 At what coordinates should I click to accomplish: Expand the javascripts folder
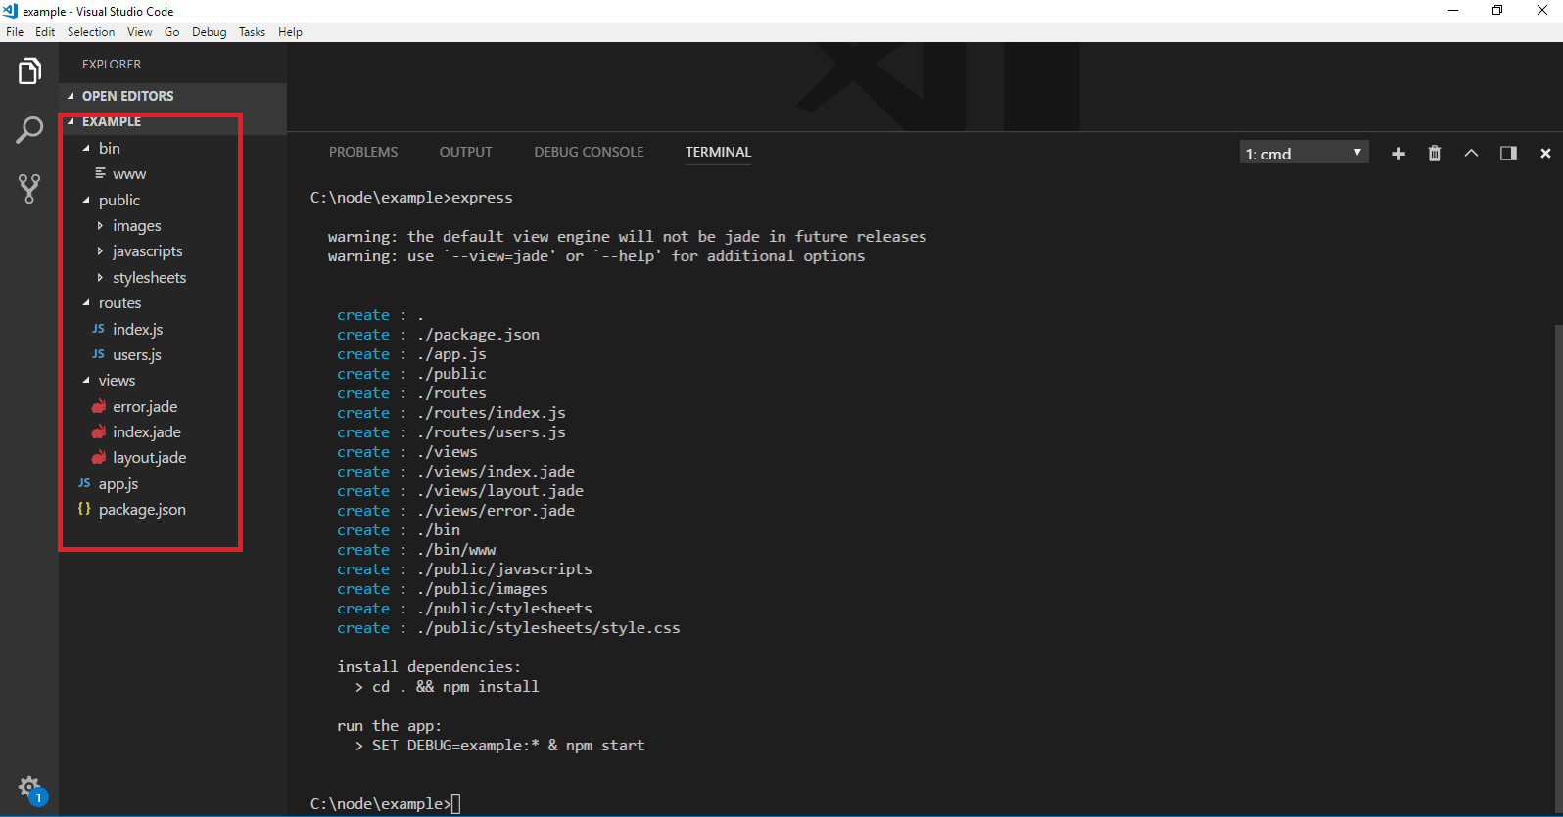[x=100, y=251]
